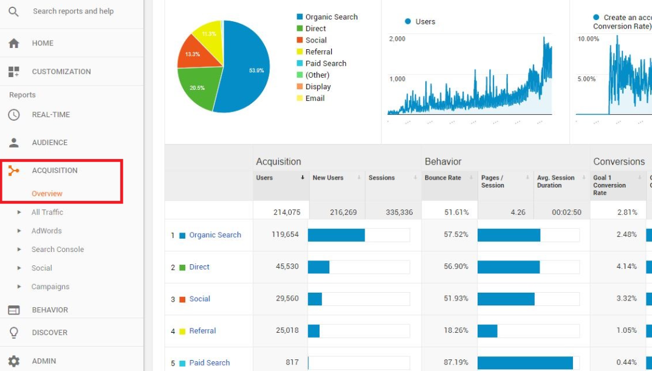Screen dimensions: 652x371
Task: Expand the AdWords submenu
Action: click(x=19, y=231)
